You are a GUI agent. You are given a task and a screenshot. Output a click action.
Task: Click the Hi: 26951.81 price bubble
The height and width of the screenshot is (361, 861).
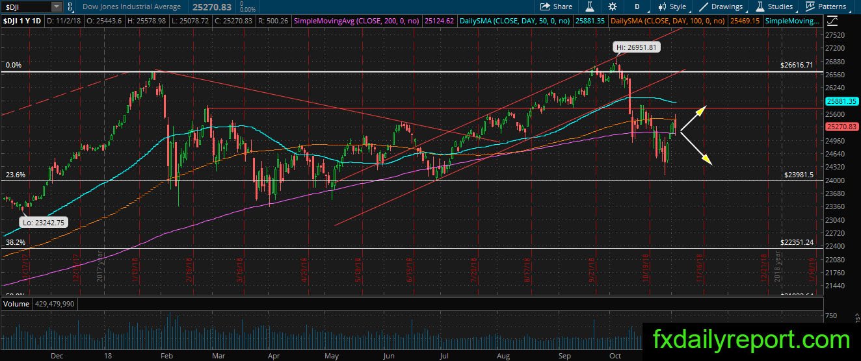tap(638, 47)
